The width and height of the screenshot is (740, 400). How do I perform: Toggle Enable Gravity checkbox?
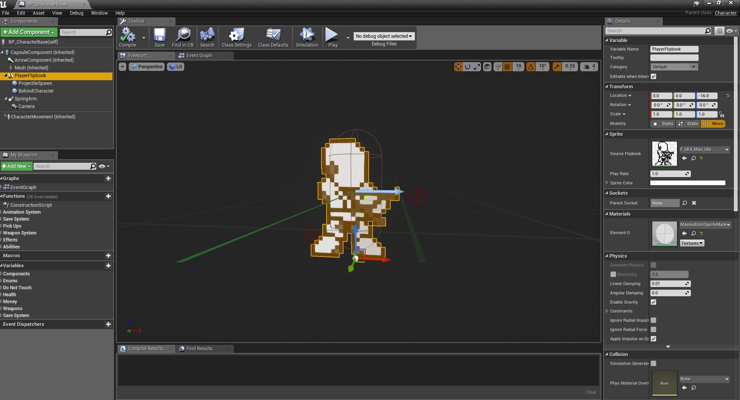tap(653, 302)
